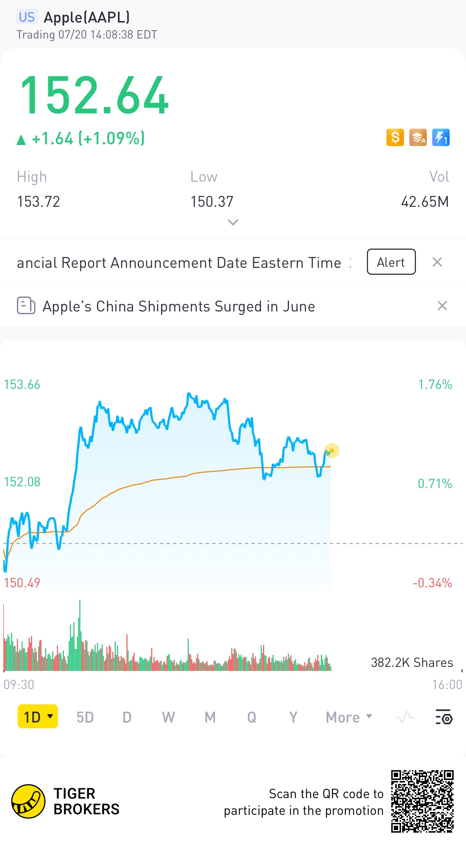Switch to the W weekly chart tab
Viewport: 466px width, 845px height.
pos(168,717)
